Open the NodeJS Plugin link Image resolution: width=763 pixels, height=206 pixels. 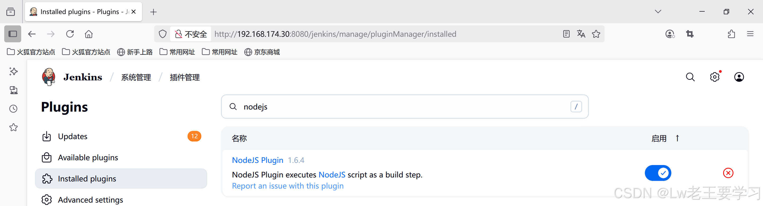click(258, 160)
